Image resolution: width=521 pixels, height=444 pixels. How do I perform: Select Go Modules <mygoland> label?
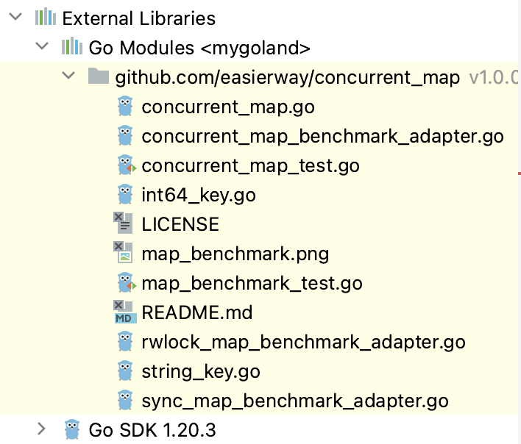point(199,48)
